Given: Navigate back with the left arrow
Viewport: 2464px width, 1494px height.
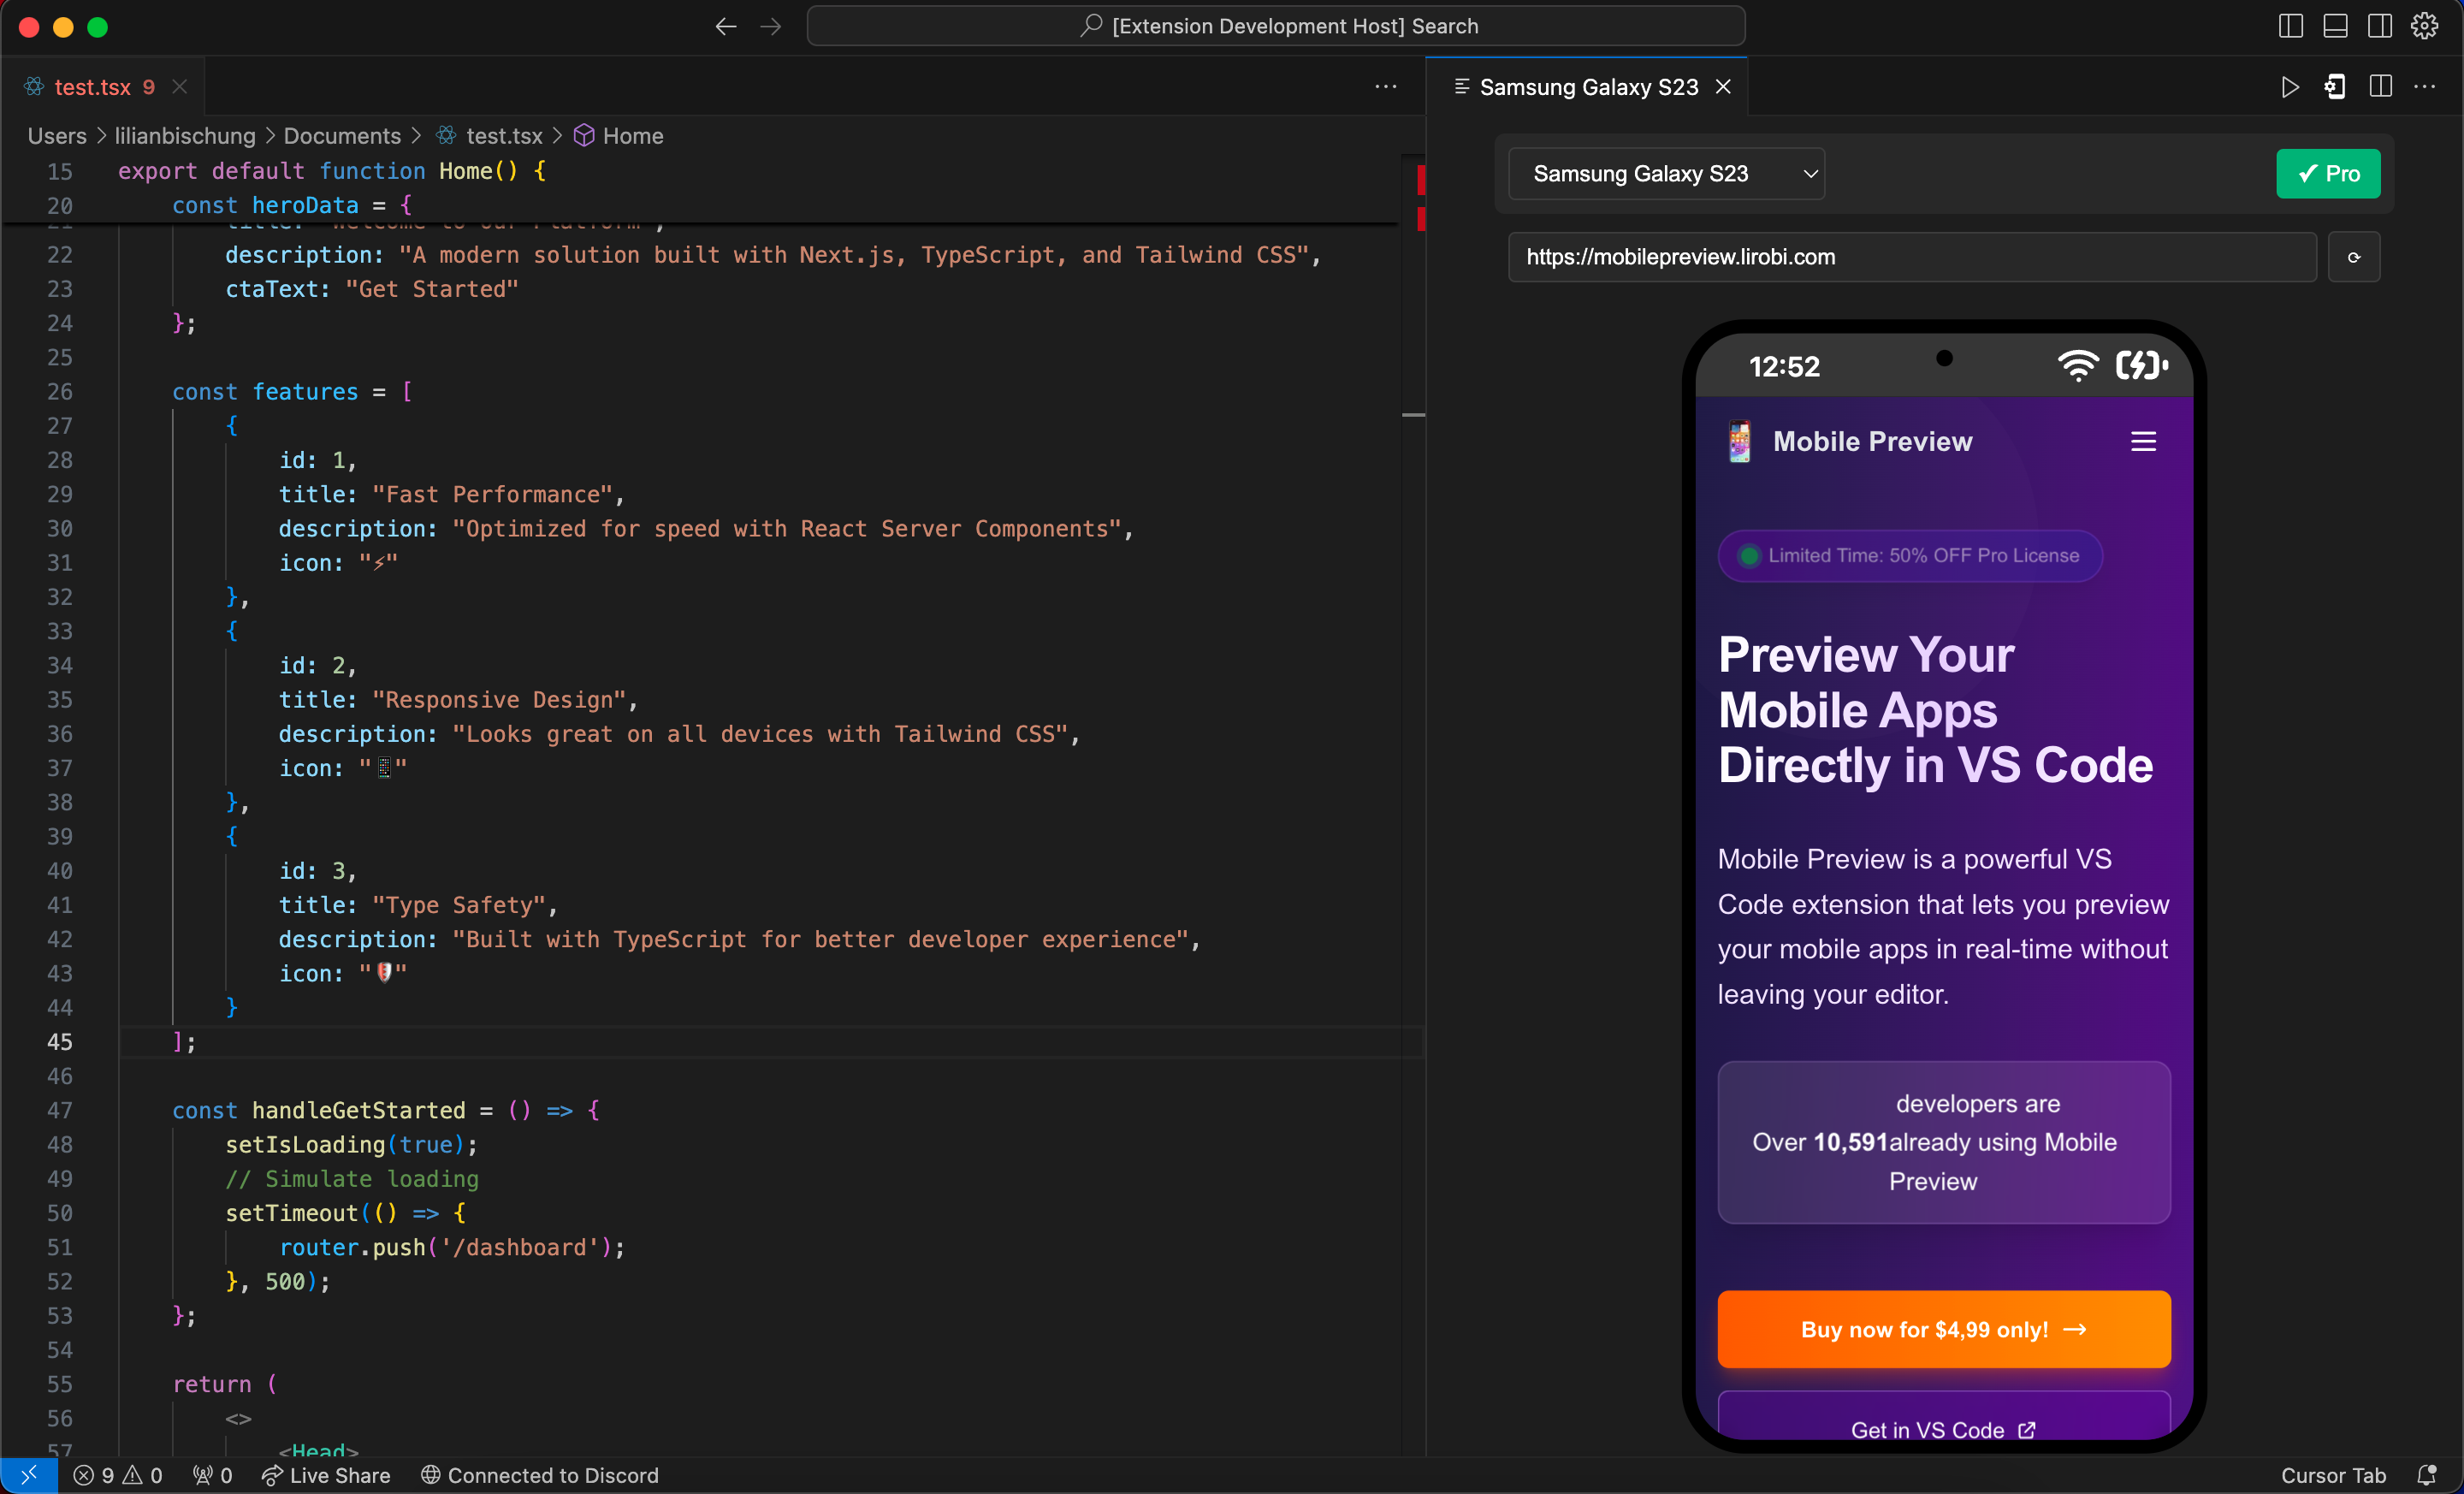Looking at the screenshot, I should tap(725, 26).
